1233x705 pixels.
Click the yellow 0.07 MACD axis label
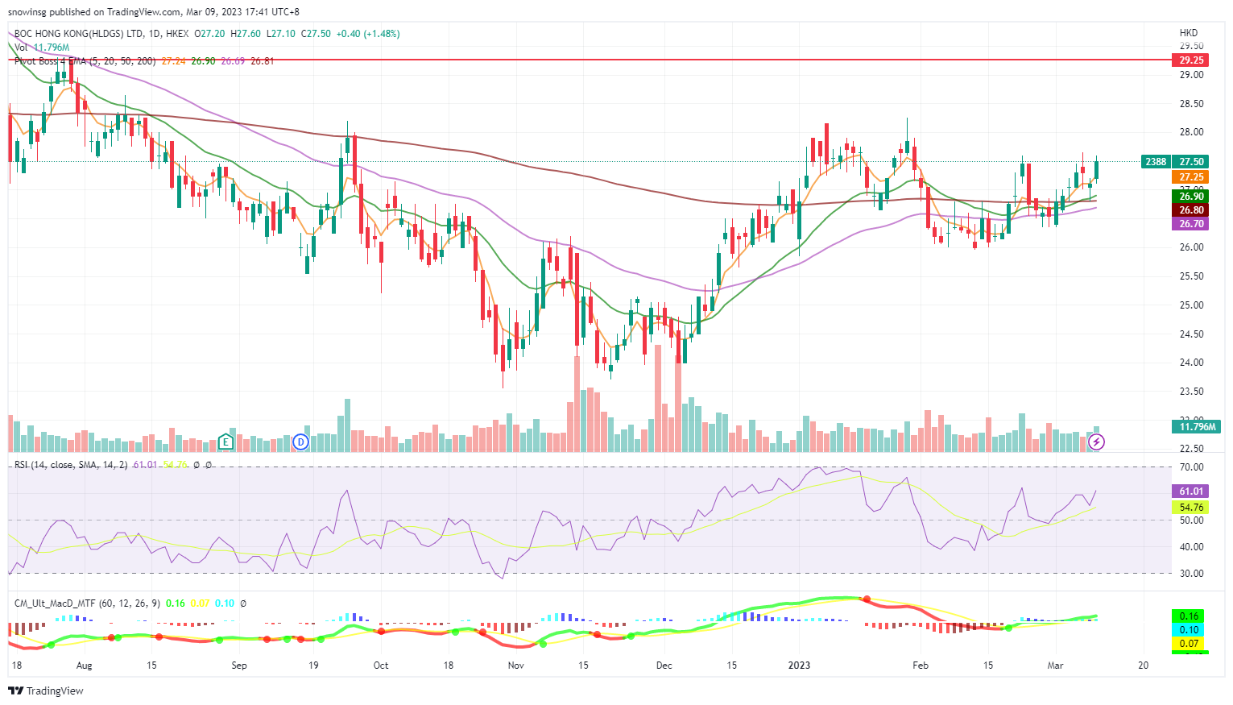[1189, 644]
